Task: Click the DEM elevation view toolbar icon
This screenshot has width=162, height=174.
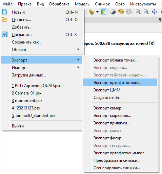Action: (92, 12)
